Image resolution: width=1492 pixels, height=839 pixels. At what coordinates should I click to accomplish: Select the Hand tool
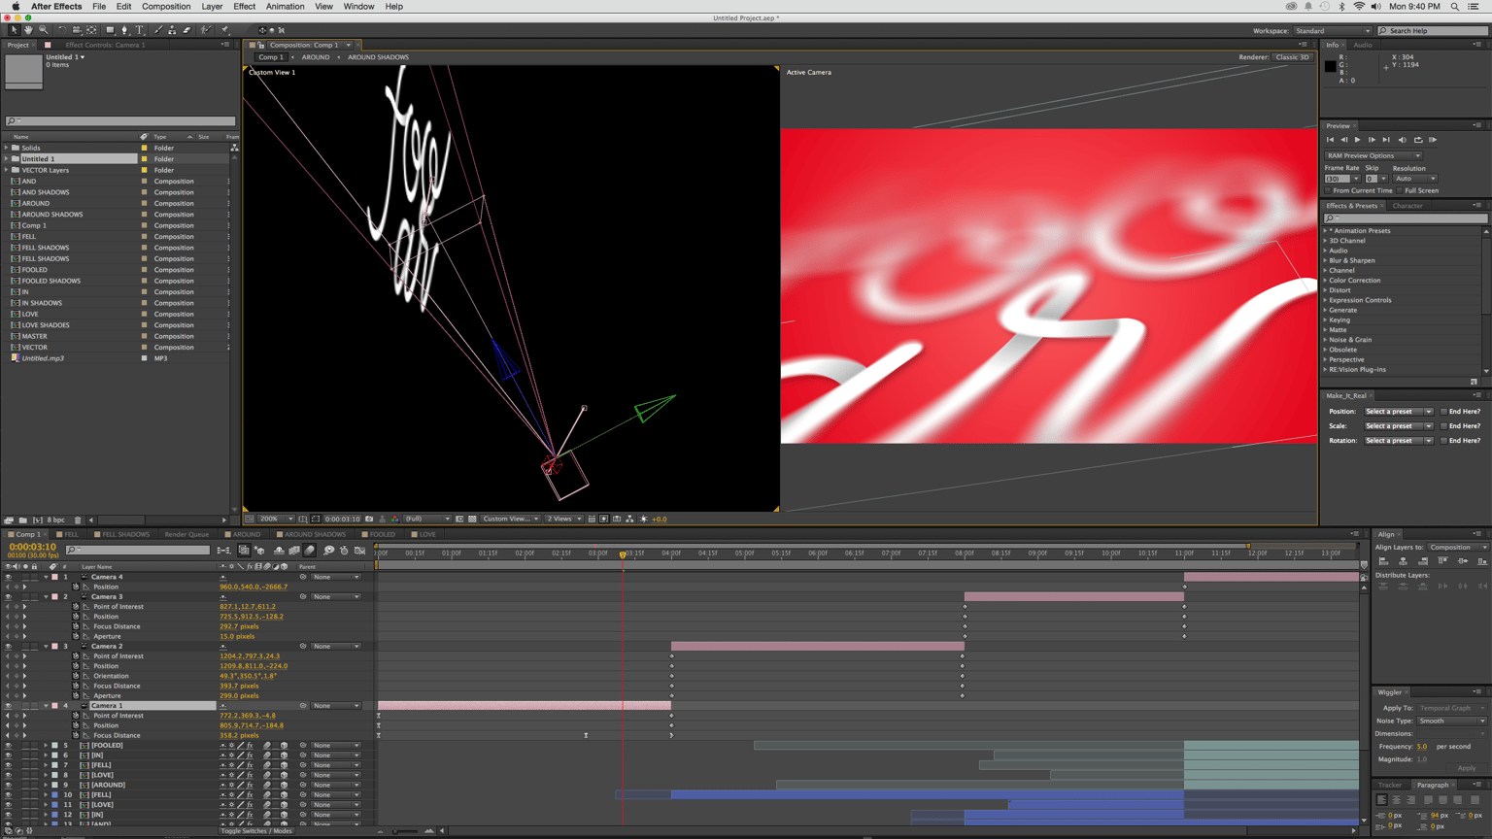(x=28, y=30)
